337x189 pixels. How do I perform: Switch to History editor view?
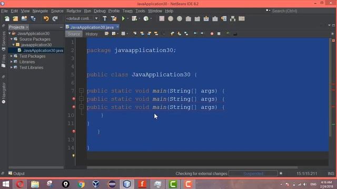point(92,34)
